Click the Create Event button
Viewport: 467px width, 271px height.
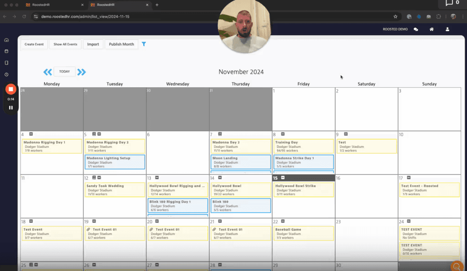(34, 44)
